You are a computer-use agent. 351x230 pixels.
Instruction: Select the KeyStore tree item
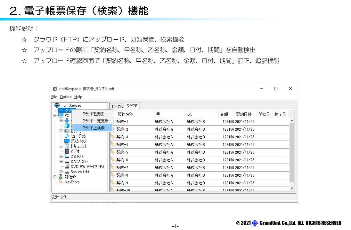72,182
